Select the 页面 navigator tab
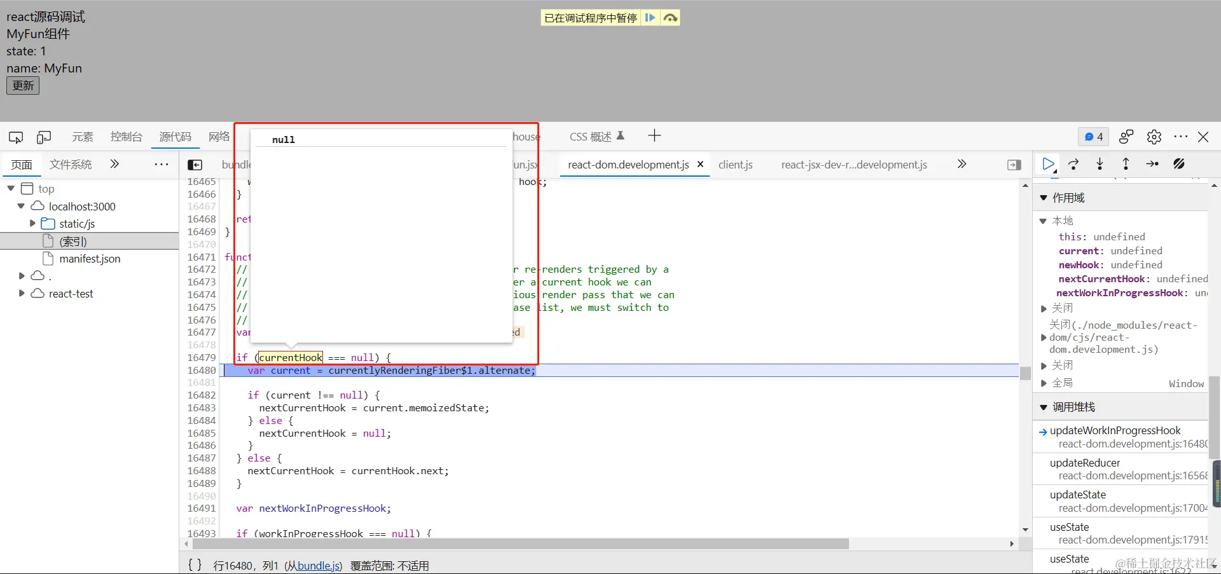The height and width of the screenshot is (574, 1221). (x=22, y=165)
